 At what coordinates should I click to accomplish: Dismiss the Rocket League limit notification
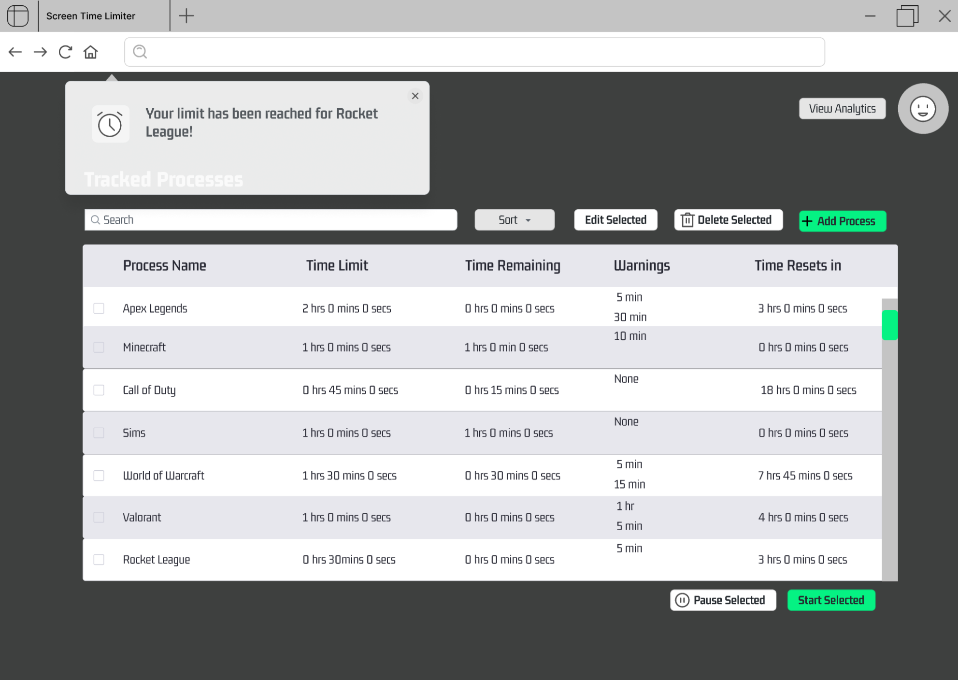click(x=415, y=96)
